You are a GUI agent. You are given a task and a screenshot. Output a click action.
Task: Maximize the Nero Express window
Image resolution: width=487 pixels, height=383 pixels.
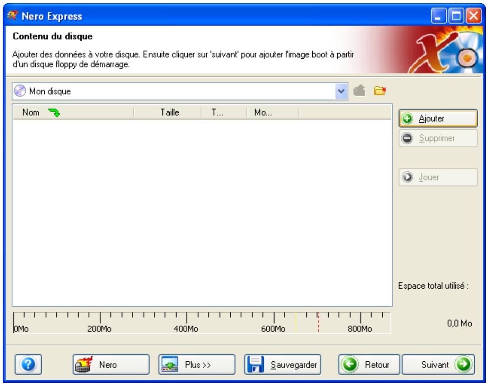[x=456, y=16]
